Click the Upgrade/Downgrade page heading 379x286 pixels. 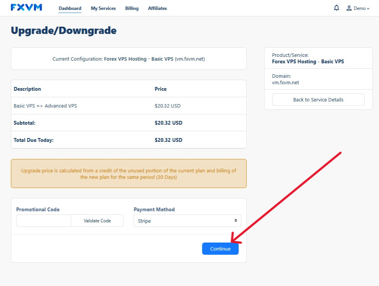[64, 31]
